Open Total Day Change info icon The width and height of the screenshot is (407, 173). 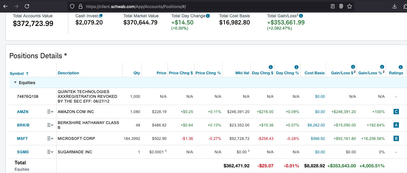pos(208,16)
